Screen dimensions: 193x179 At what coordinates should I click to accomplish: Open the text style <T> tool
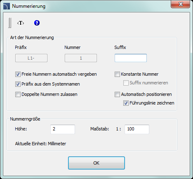tap(21, 23)
